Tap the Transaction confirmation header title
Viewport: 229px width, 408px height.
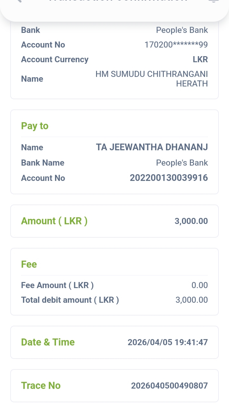(117, 1)
